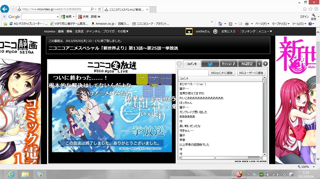Screen dimensions: 320x179
Task: Open ランキング in niconico header
Action: (x=248, y=31)
